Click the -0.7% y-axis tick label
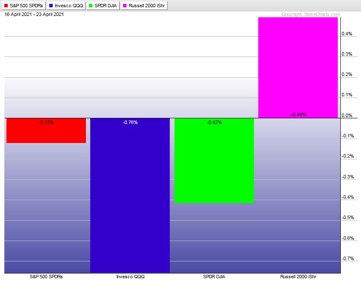361x285 pixels. coord(347,258)
